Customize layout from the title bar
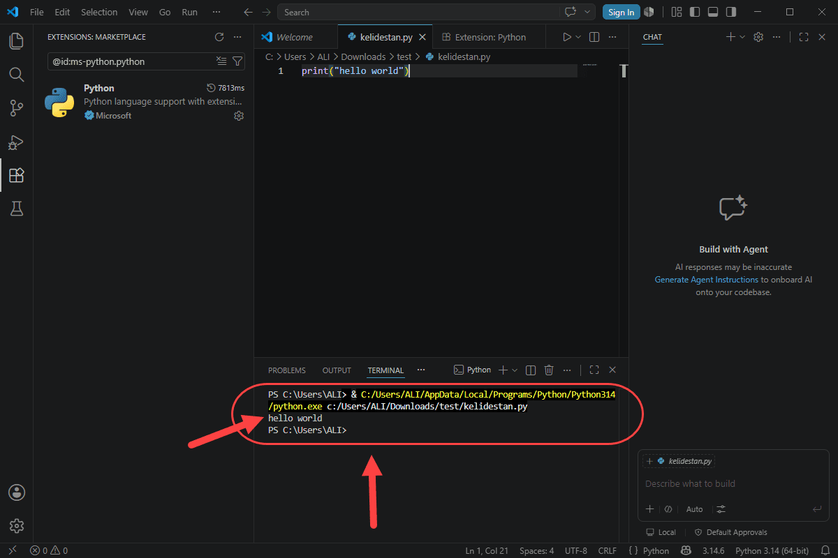This screenshot has width=838, height=558. [677, 12]
